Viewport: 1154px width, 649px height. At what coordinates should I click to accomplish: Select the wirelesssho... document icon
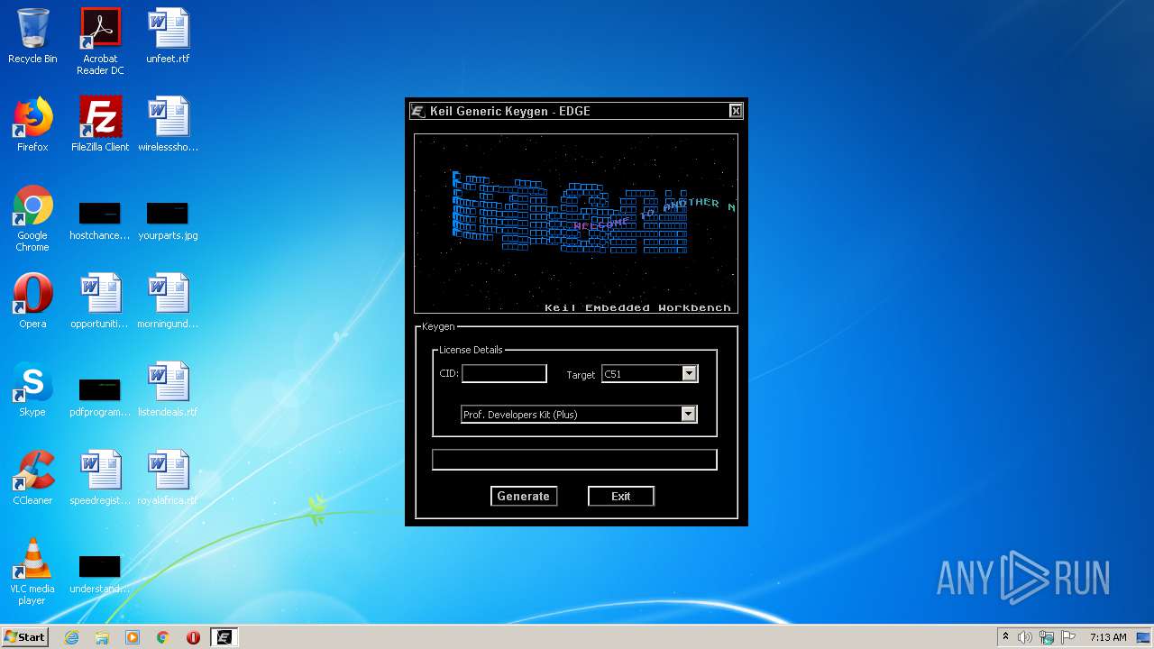(x=168, y=124)
